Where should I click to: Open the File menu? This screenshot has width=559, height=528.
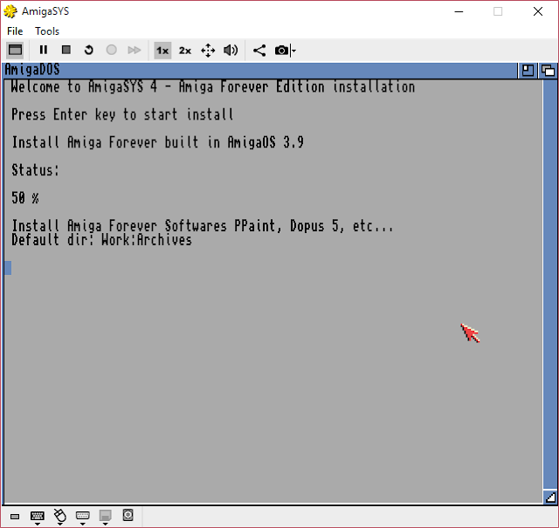pos(15,31)
